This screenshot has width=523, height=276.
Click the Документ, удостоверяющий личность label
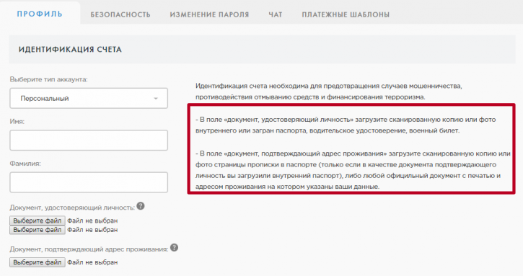tap(72, 208)
